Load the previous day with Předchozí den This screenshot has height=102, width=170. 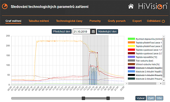click(x=61, y=31)
